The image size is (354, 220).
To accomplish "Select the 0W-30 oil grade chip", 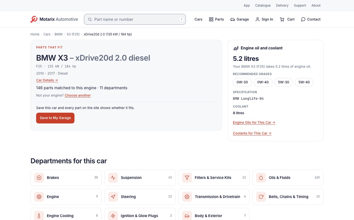I will tap(242, 82).
